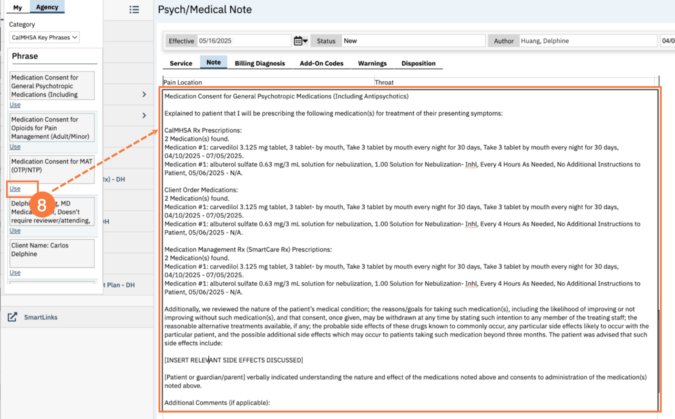Open the Billing Diagnosis tab
The height and width of the screenshot is (419, 675).
click(x=260, y=63)
